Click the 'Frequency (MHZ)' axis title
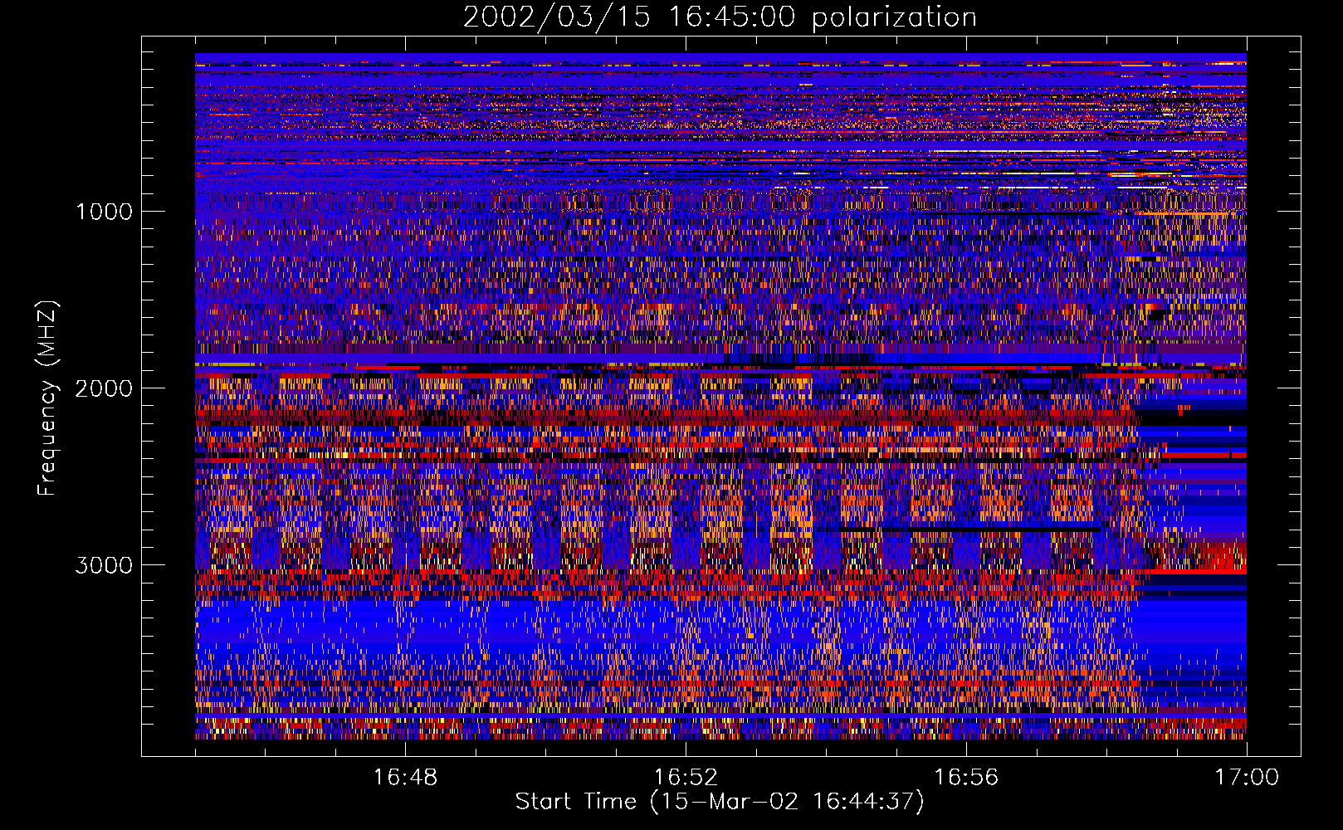1343x830 pixels. pyautogui.click(x=47, y=398)
